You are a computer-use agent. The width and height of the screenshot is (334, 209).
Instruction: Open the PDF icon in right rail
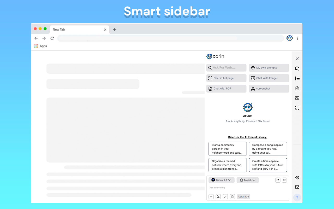point(297,88)
